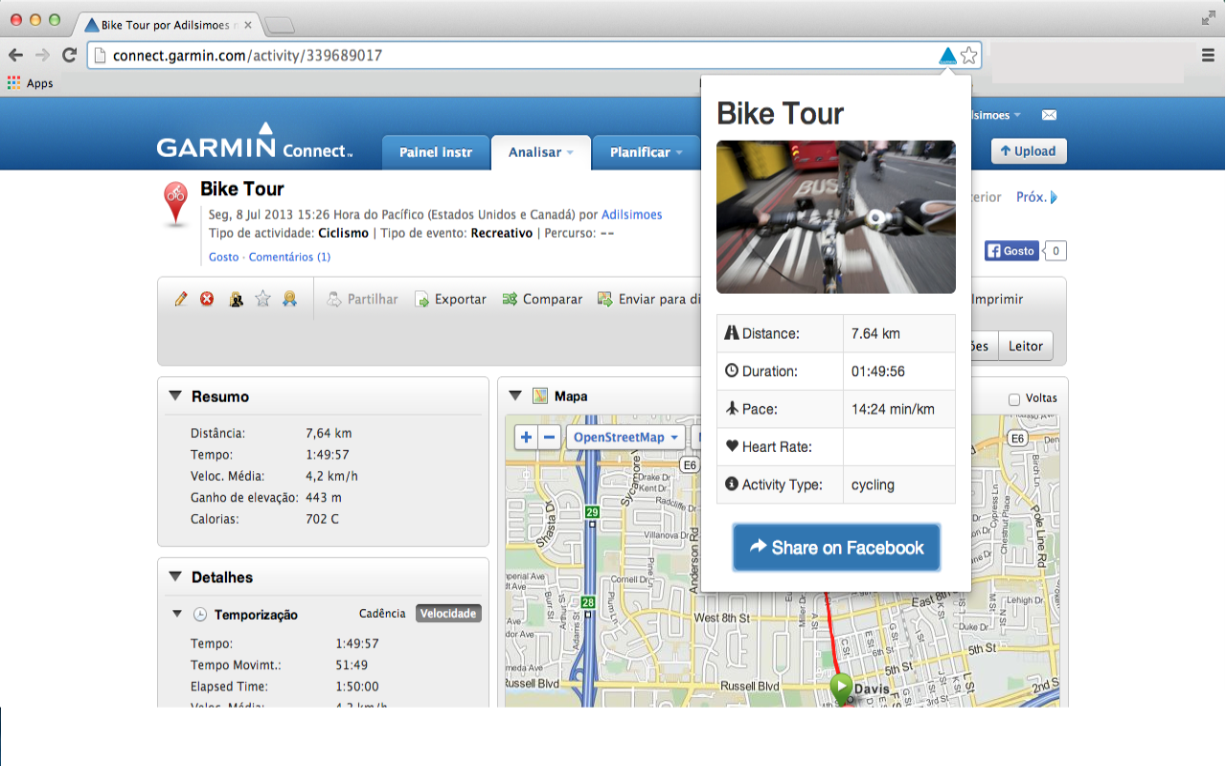Open the user account dropdown arrow
1226x766 pixels.
tap(1017, 115)
